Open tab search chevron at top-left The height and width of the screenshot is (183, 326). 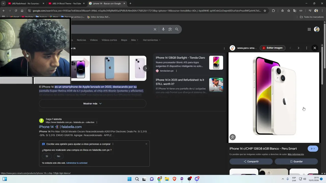(3, 4)
